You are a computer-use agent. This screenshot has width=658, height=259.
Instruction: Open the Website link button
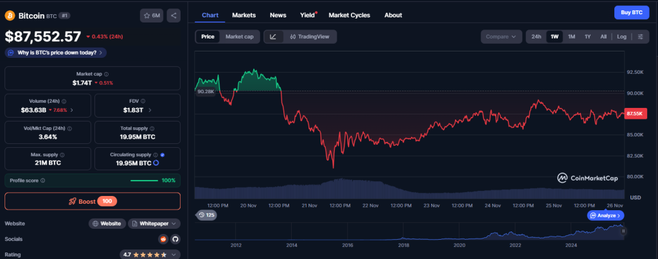point(107,223)
